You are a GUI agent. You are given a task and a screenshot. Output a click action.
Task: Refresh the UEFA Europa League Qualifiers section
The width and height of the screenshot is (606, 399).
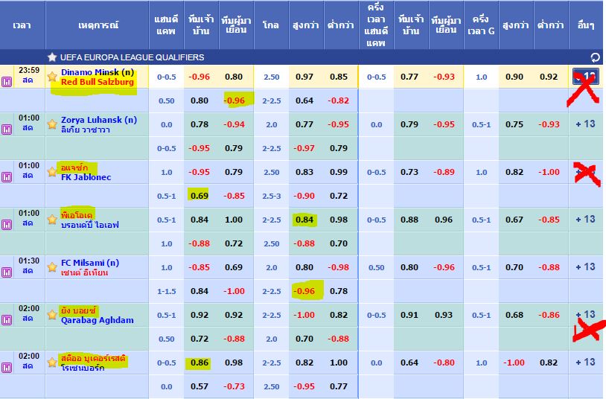pos(595,57)
